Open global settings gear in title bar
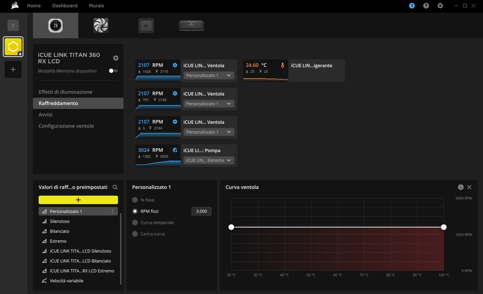Screen dimensions: 483x294 click(x=440, y=6)
